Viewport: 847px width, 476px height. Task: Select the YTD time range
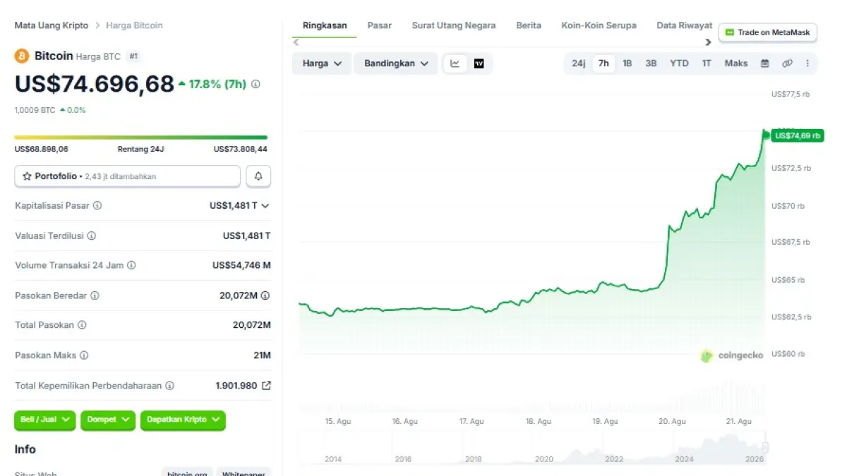pyautogui.click(x=679, y=63)
